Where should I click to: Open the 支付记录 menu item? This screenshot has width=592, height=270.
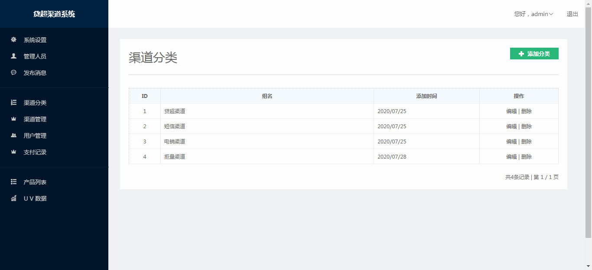(35, 152)
